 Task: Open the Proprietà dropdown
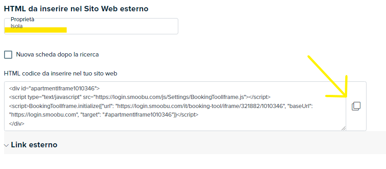[x=91, y=26]
